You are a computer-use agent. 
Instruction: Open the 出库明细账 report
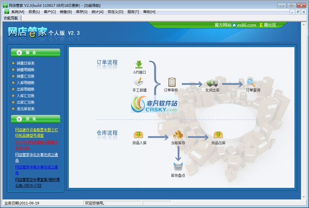pyautogui.click(x=26, y=89)
